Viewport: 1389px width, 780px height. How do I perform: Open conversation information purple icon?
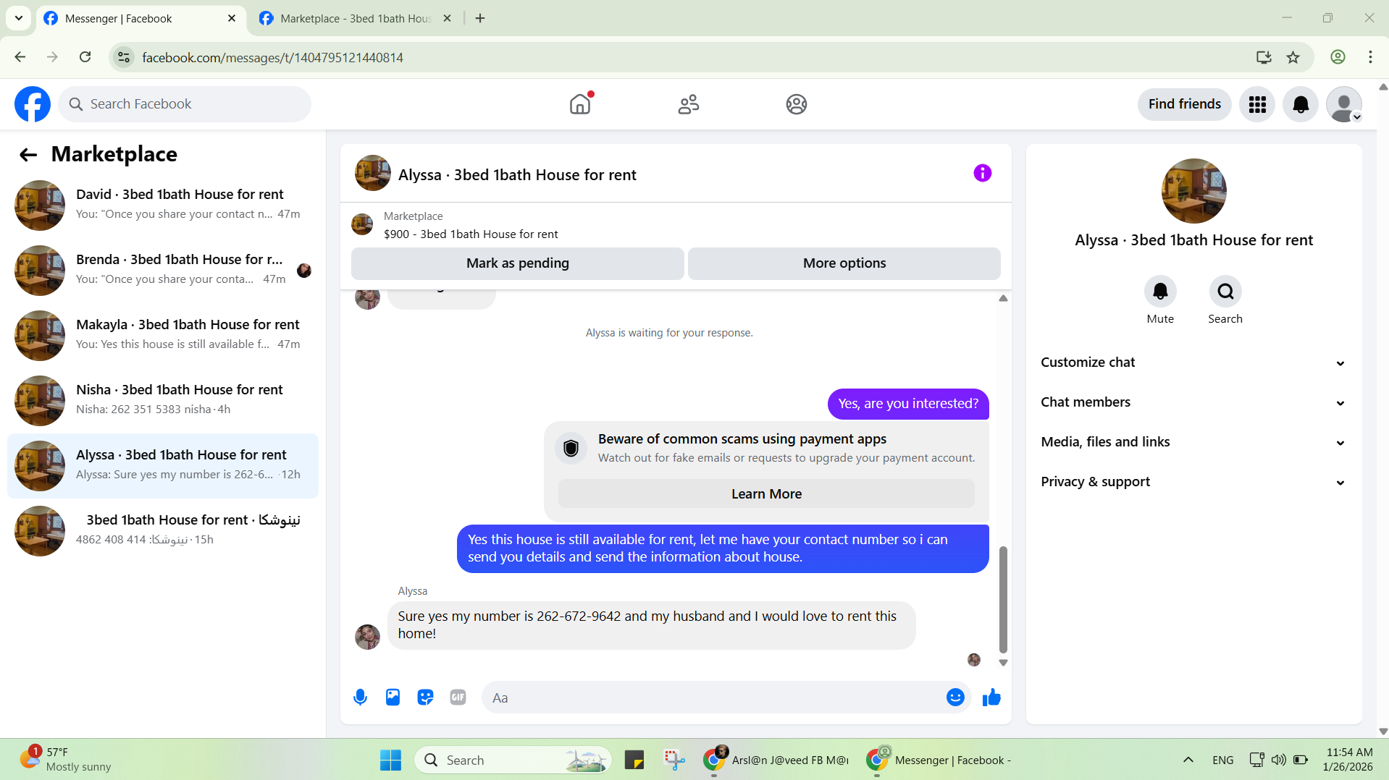point(982,173)
